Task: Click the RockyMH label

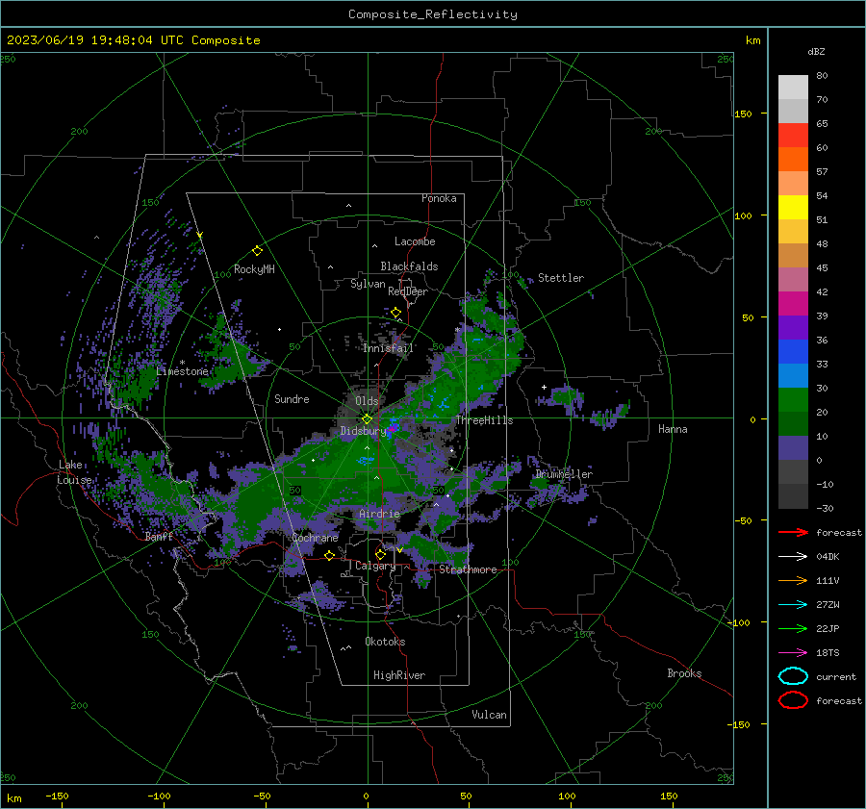Action: pyautogui.click(x=254, y=269)
